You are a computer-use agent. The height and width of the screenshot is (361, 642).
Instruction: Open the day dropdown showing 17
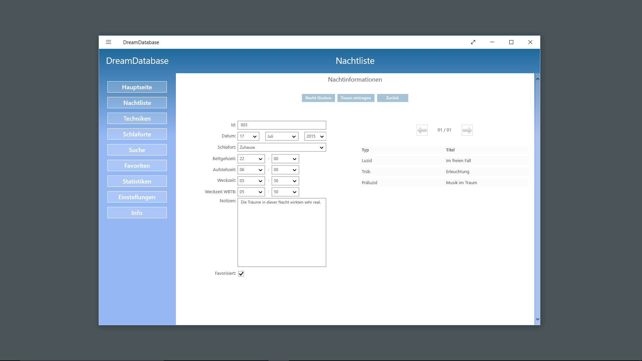point(248,136)
